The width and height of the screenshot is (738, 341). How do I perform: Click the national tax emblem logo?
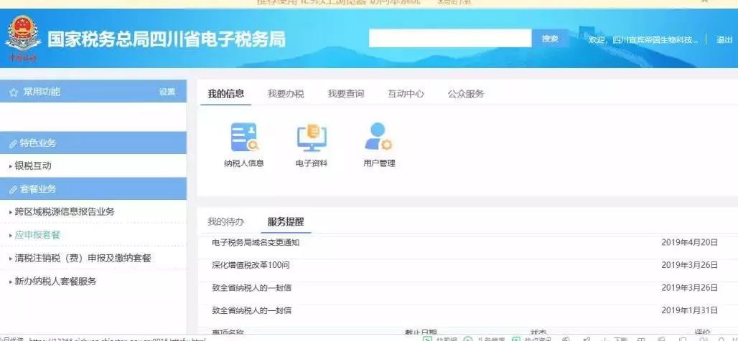pyautogui.click(x=22, y=39)
